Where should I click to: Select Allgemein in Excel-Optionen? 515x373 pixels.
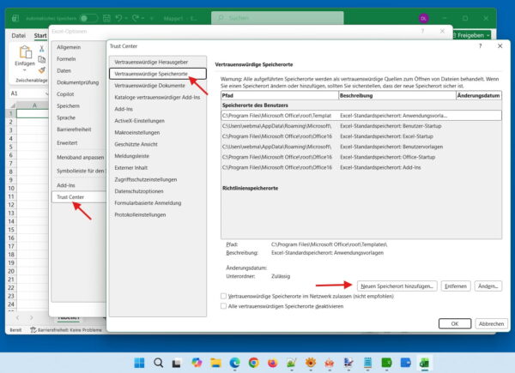tap(79, 47)
